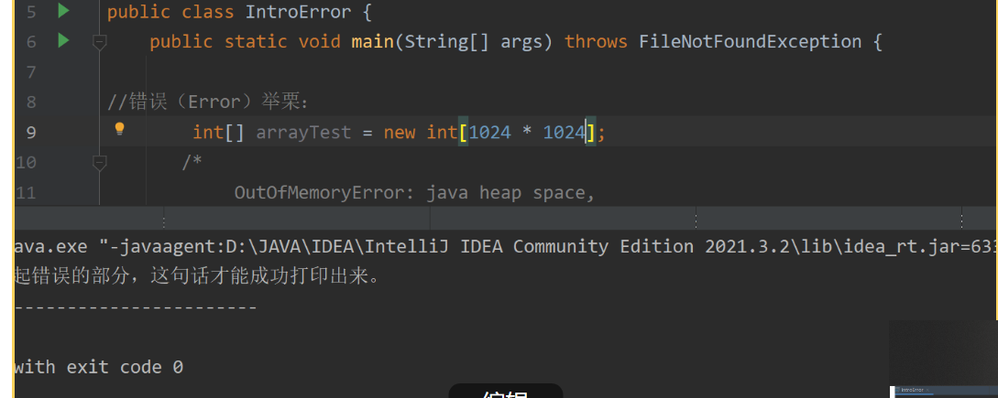The height and width of the screenshot is (398, 998).
Task: Collapse the block comment fold marker on line 10
Action: [x=100, y=162]
